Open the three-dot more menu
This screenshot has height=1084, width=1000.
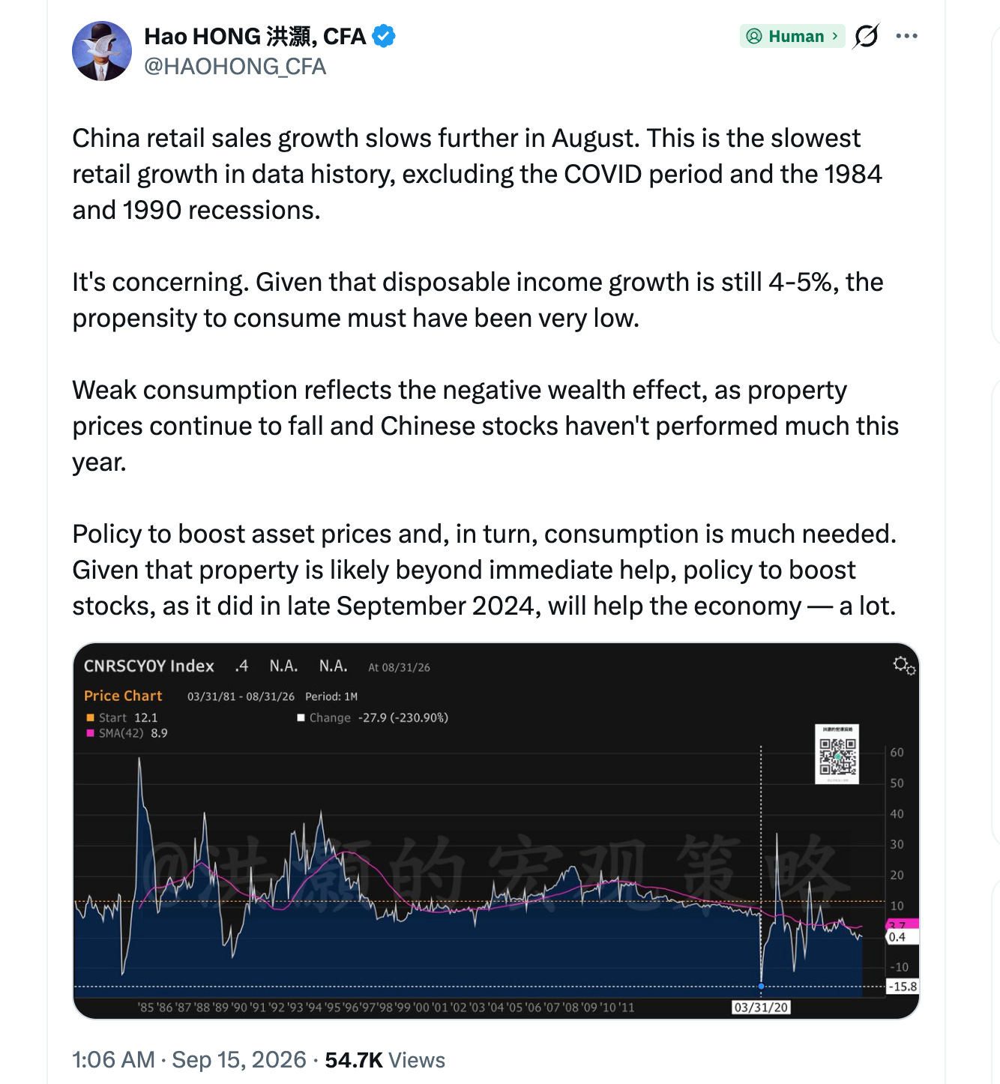906,36
